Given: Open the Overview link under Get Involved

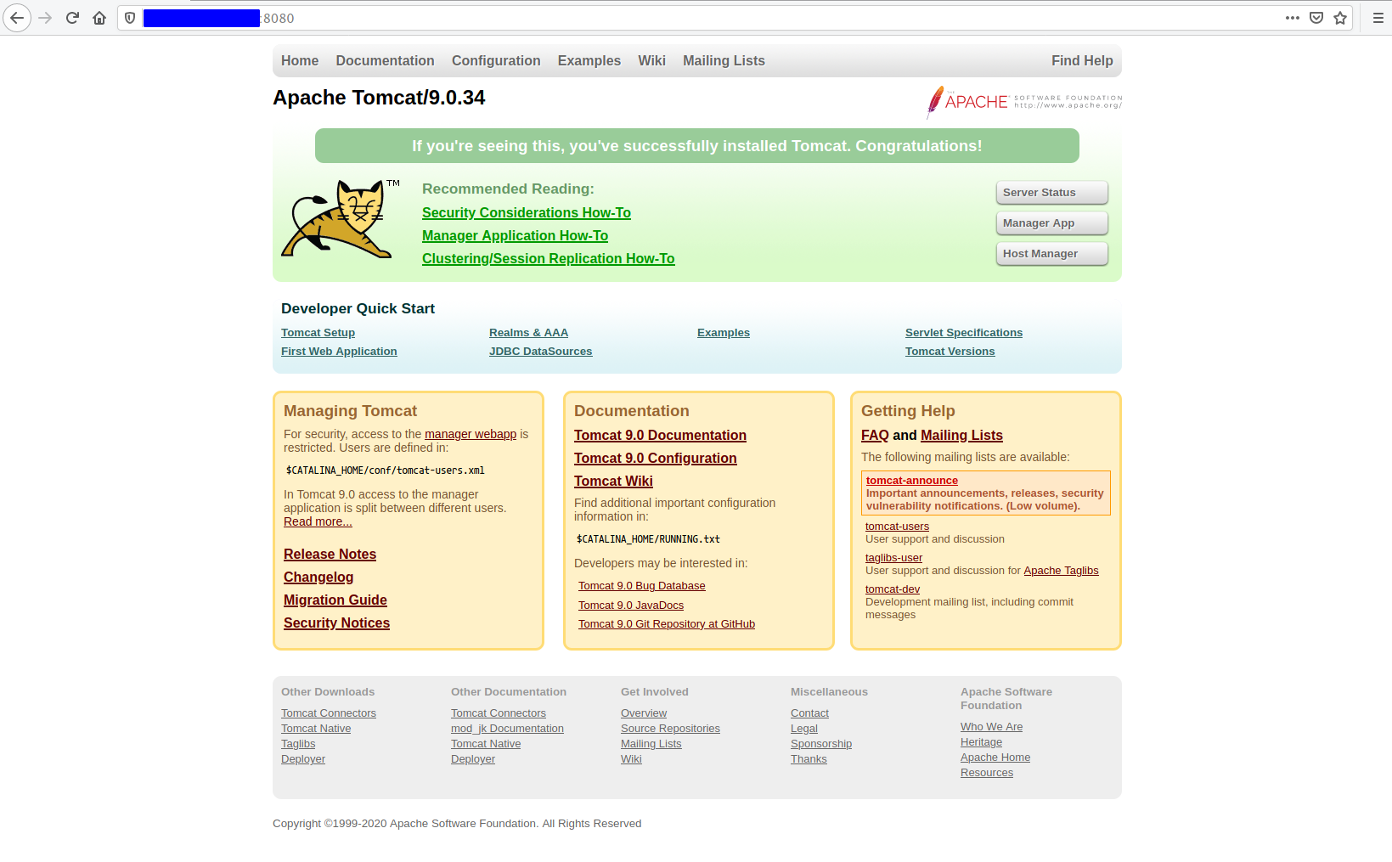Looking at the screenshot, I should pos(644,713).
